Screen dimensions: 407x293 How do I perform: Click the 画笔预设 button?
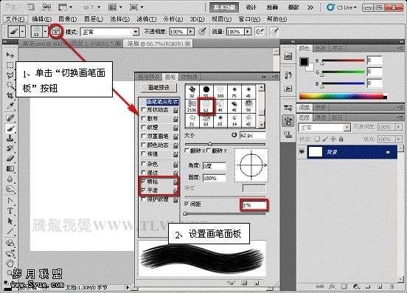pyautogui.click(x=159, y=88)
